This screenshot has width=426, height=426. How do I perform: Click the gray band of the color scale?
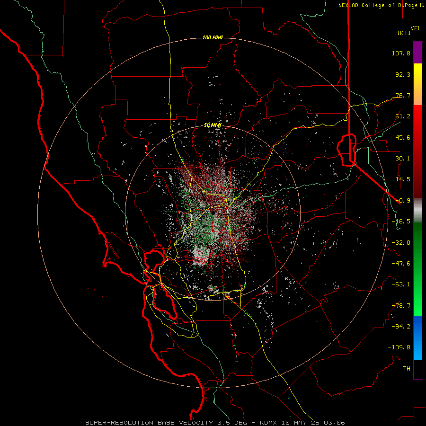coord(418,211)
